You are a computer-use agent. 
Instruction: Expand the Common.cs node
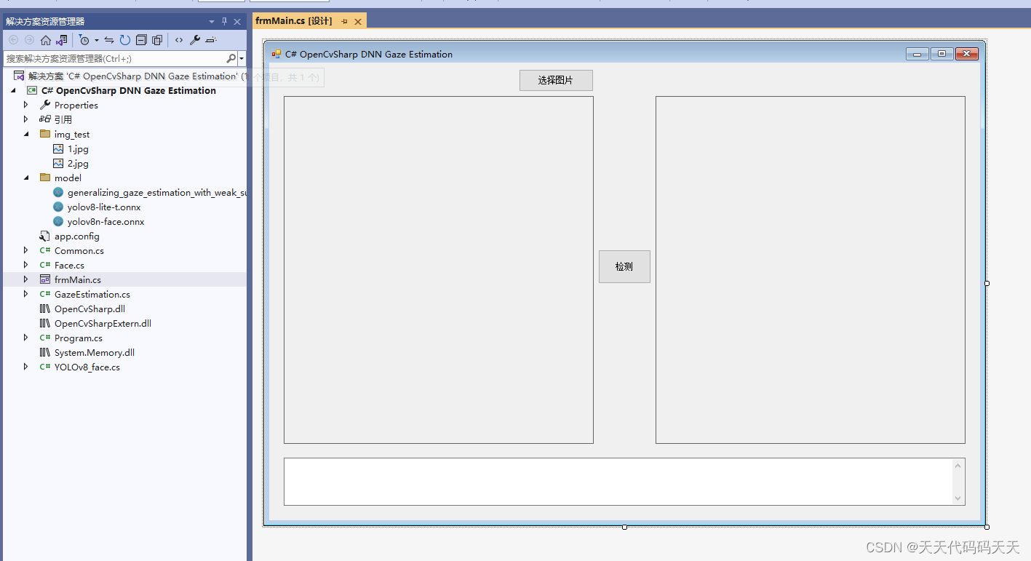coord(26,250)
